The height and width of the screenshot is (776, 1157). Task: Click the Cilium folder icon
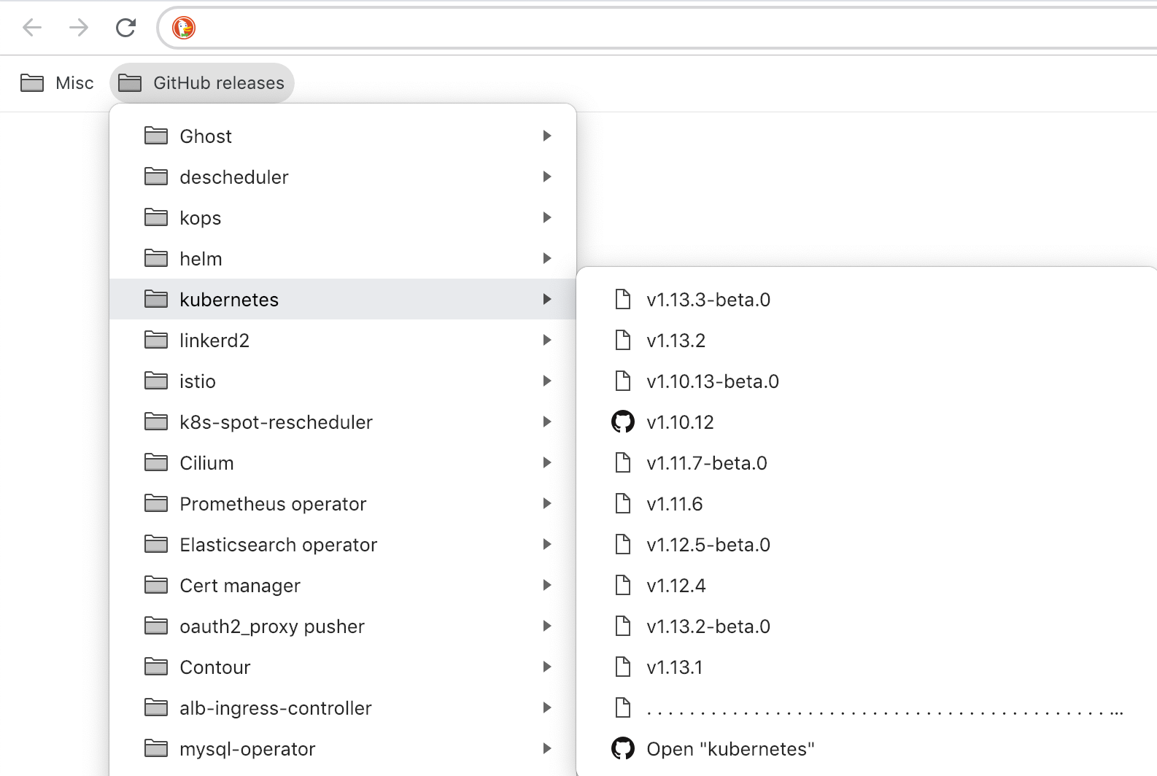[x=156, y=462]
